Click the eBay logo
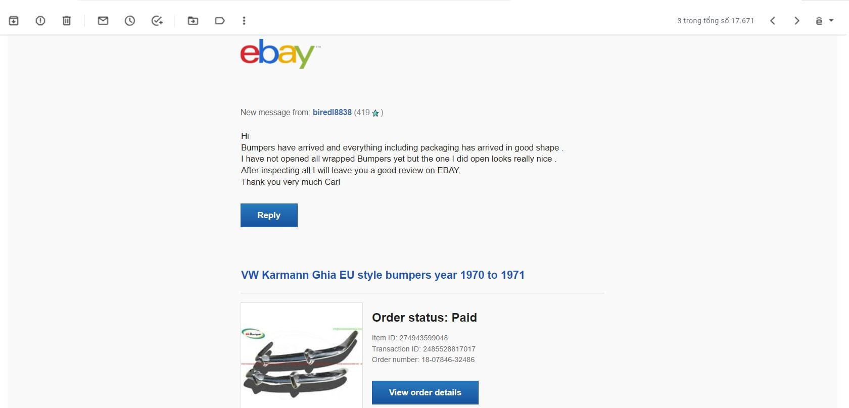Screen dimensions: 849x408 (279, 54)
